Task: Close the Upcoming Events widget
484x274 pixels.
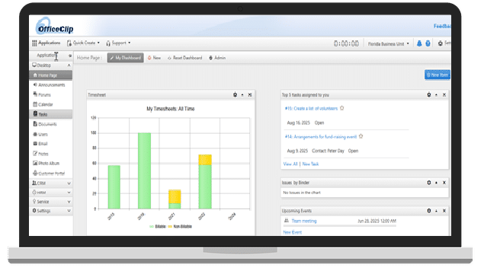Action: [x=444, y=211]
